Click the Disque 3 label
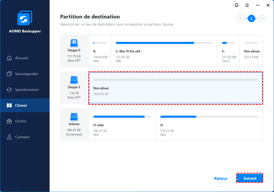 pyautogui.click(x=74, y=87)
